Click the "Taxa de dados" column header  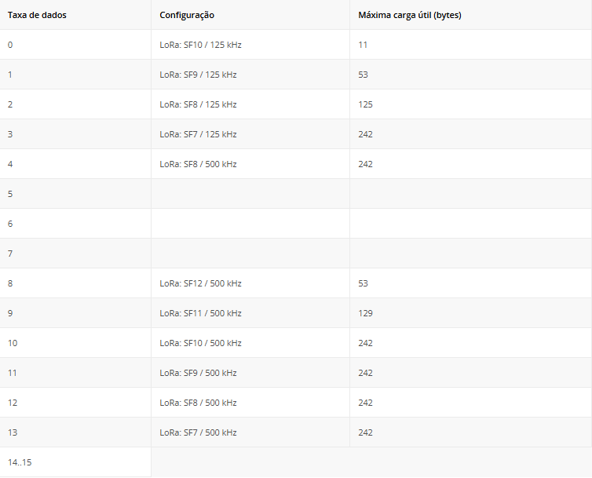[37, 15]
